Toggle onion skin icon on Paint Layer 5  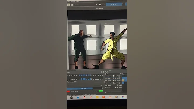click(x=121, y=85)
